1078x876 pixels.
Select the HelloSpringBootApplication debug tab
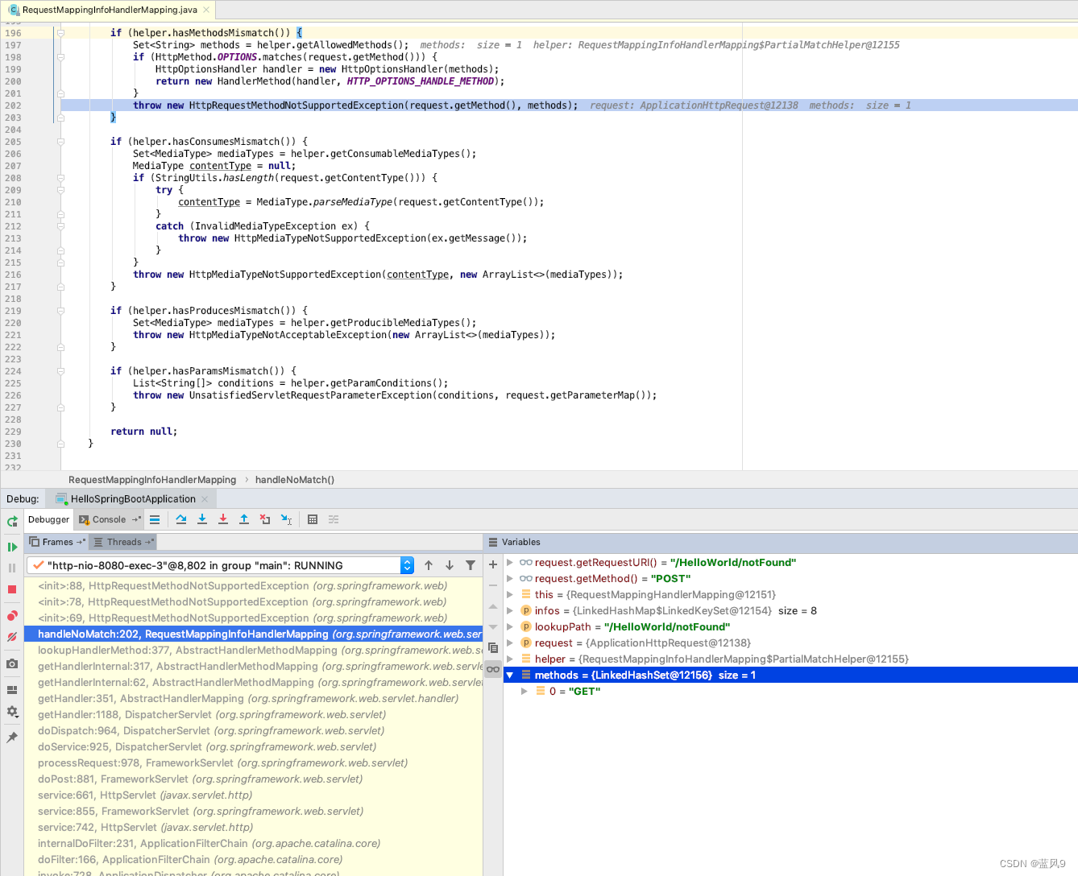click(x=133, y=498)
